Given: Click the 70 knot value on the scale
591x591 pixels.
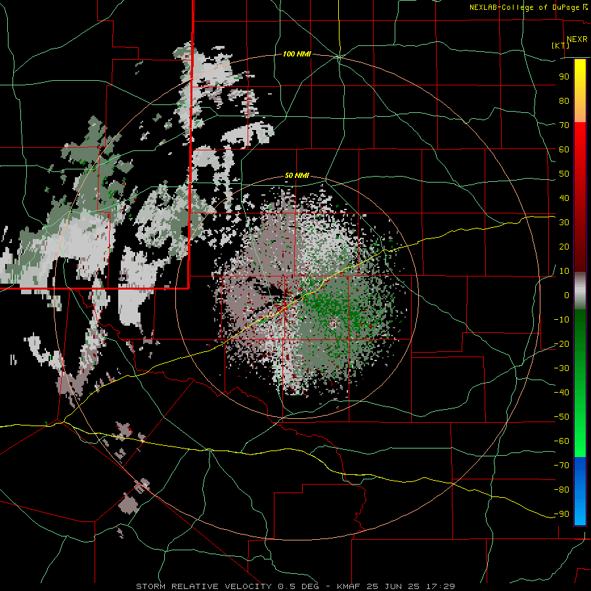Looking at the screenshot, I should tap(564, 125).
